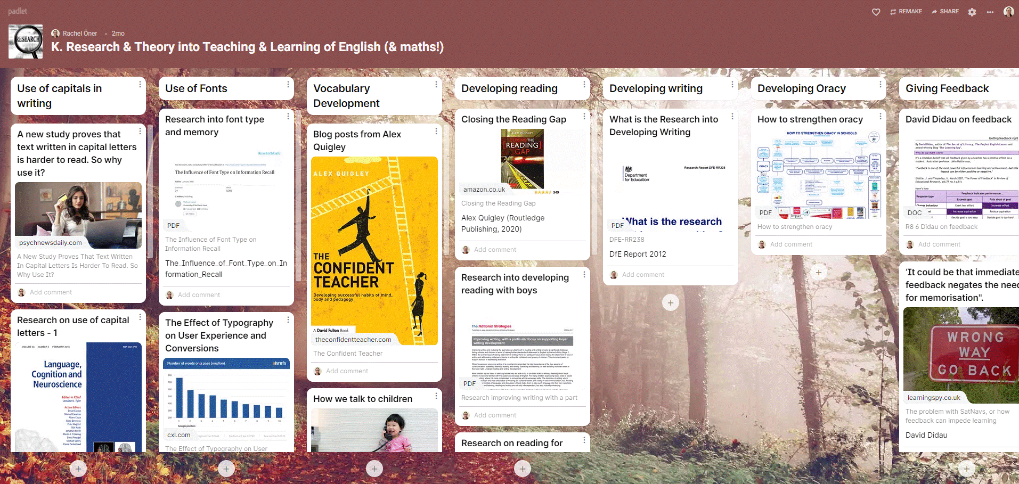Add comment on DfE Report 2012 post
Image resolution: width=1019 pixels, height=484 pixels.
point(643,275)
